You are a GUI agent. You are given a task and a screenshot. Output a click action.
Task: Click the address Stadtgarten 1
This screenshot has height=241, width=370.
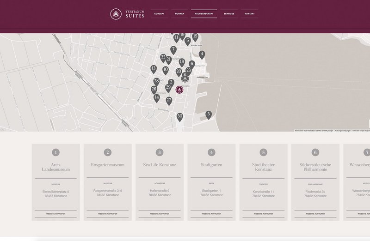(211, 191)
